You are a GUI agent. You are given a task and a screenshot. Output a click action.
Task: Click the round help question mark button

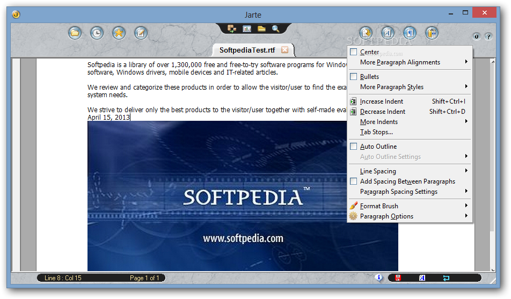488,37
